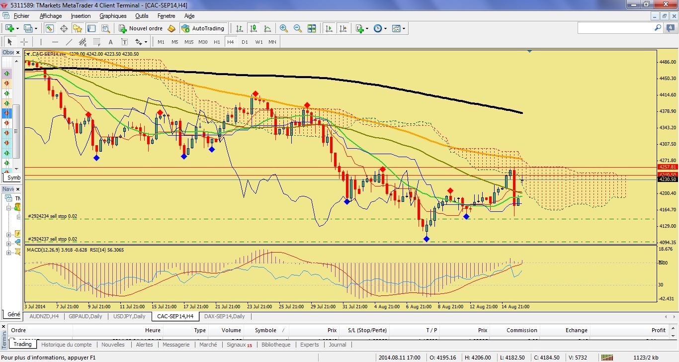Switch to M5 timeframe
Image resolution: width=679 pixels, height=362 pixels.
click(x=175, y=42)
